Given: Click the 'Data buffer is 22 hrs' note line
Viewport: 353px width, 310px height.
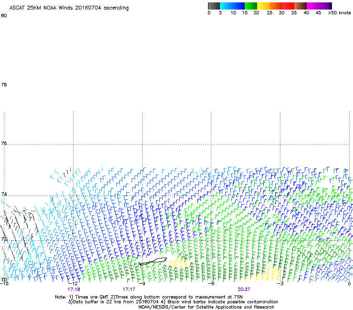Looking at the screenshot, I should coord(173,302).
